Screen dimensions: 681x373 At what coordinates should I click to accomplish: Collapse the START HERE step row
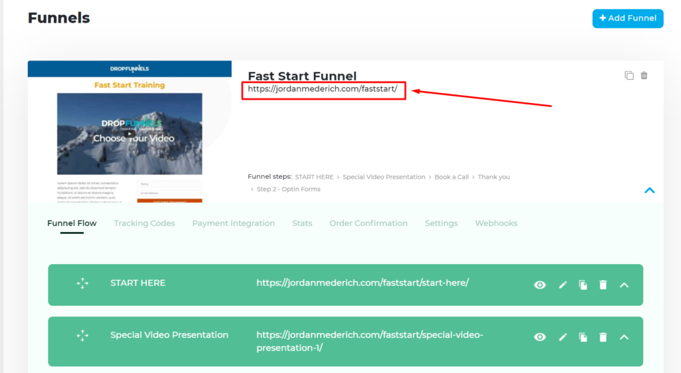click(x=624, y=285)
